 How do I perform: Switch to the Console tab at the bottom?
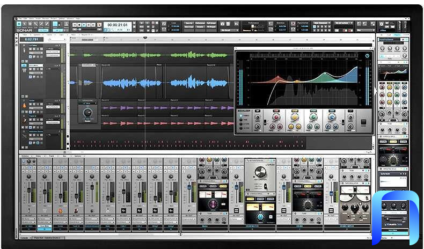coord(26,238)
